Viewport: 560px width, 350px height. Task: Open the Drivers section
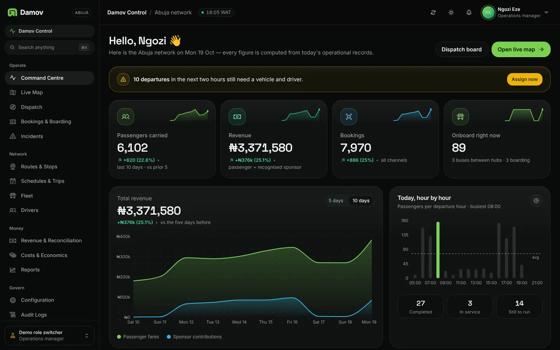(49, 210)
